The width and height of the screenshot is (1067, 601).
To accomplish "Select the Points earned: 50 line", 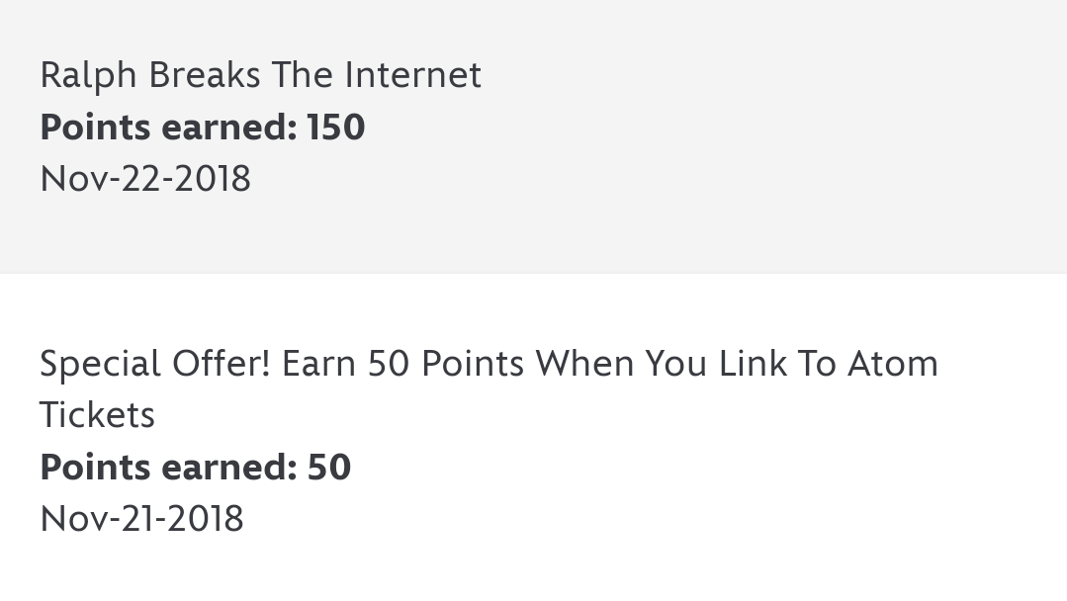I will pyautogui.click(x=195, y=468).
